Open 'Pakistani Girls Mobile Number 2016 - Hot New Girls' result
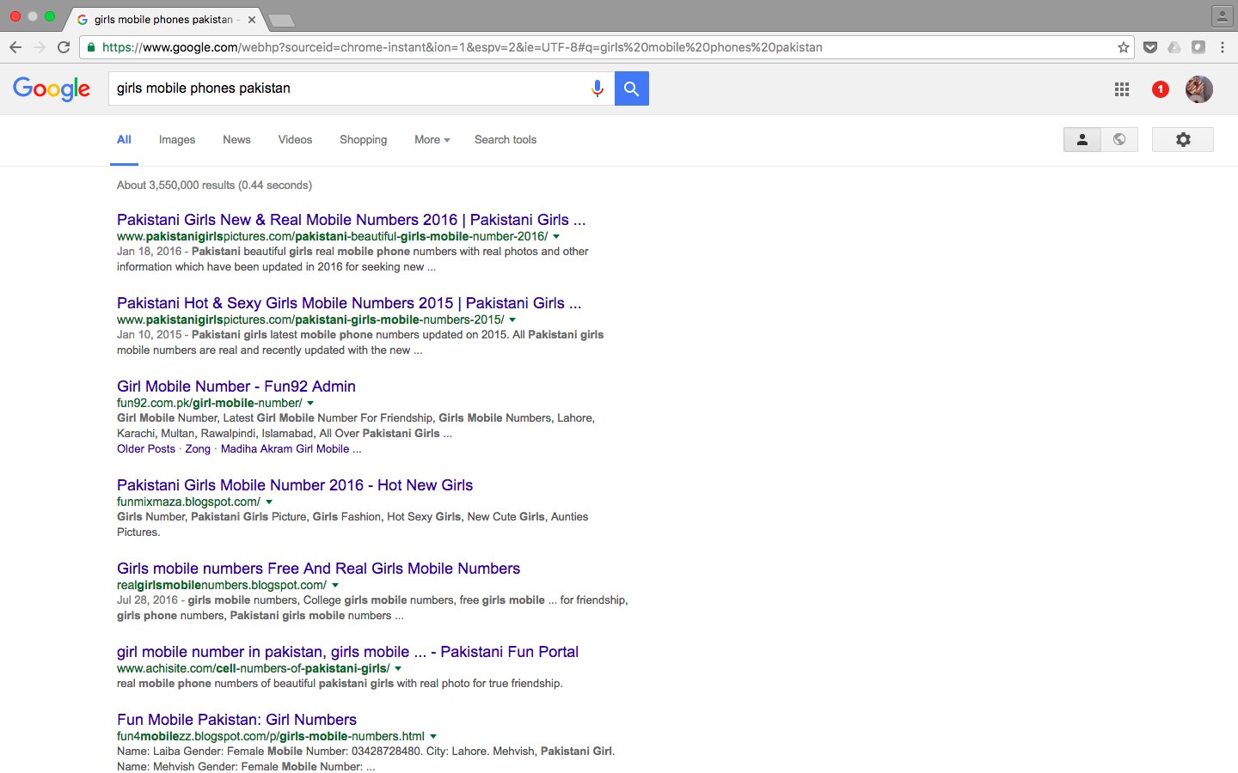The image size is (1238, 773). tap(295, 485)
